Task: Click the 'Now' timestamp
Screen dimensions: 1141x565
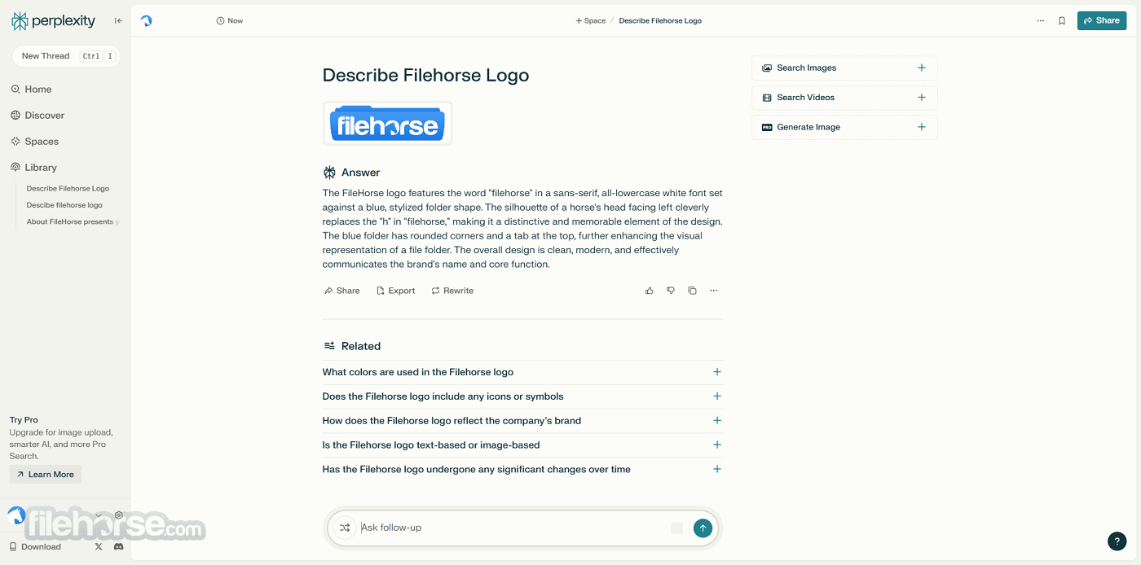Action: 230,21
